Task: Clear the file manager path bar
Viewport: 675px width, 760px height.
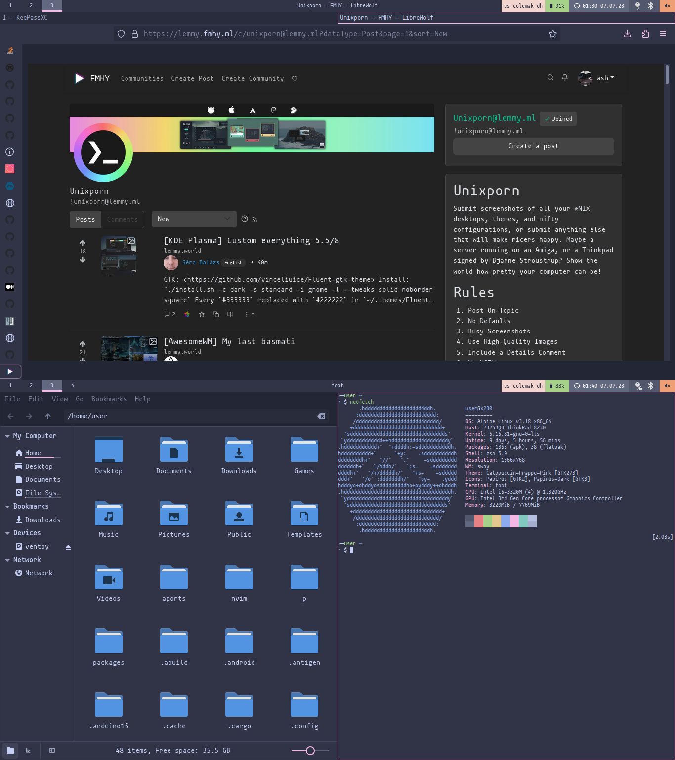Action: pos(321,416)
